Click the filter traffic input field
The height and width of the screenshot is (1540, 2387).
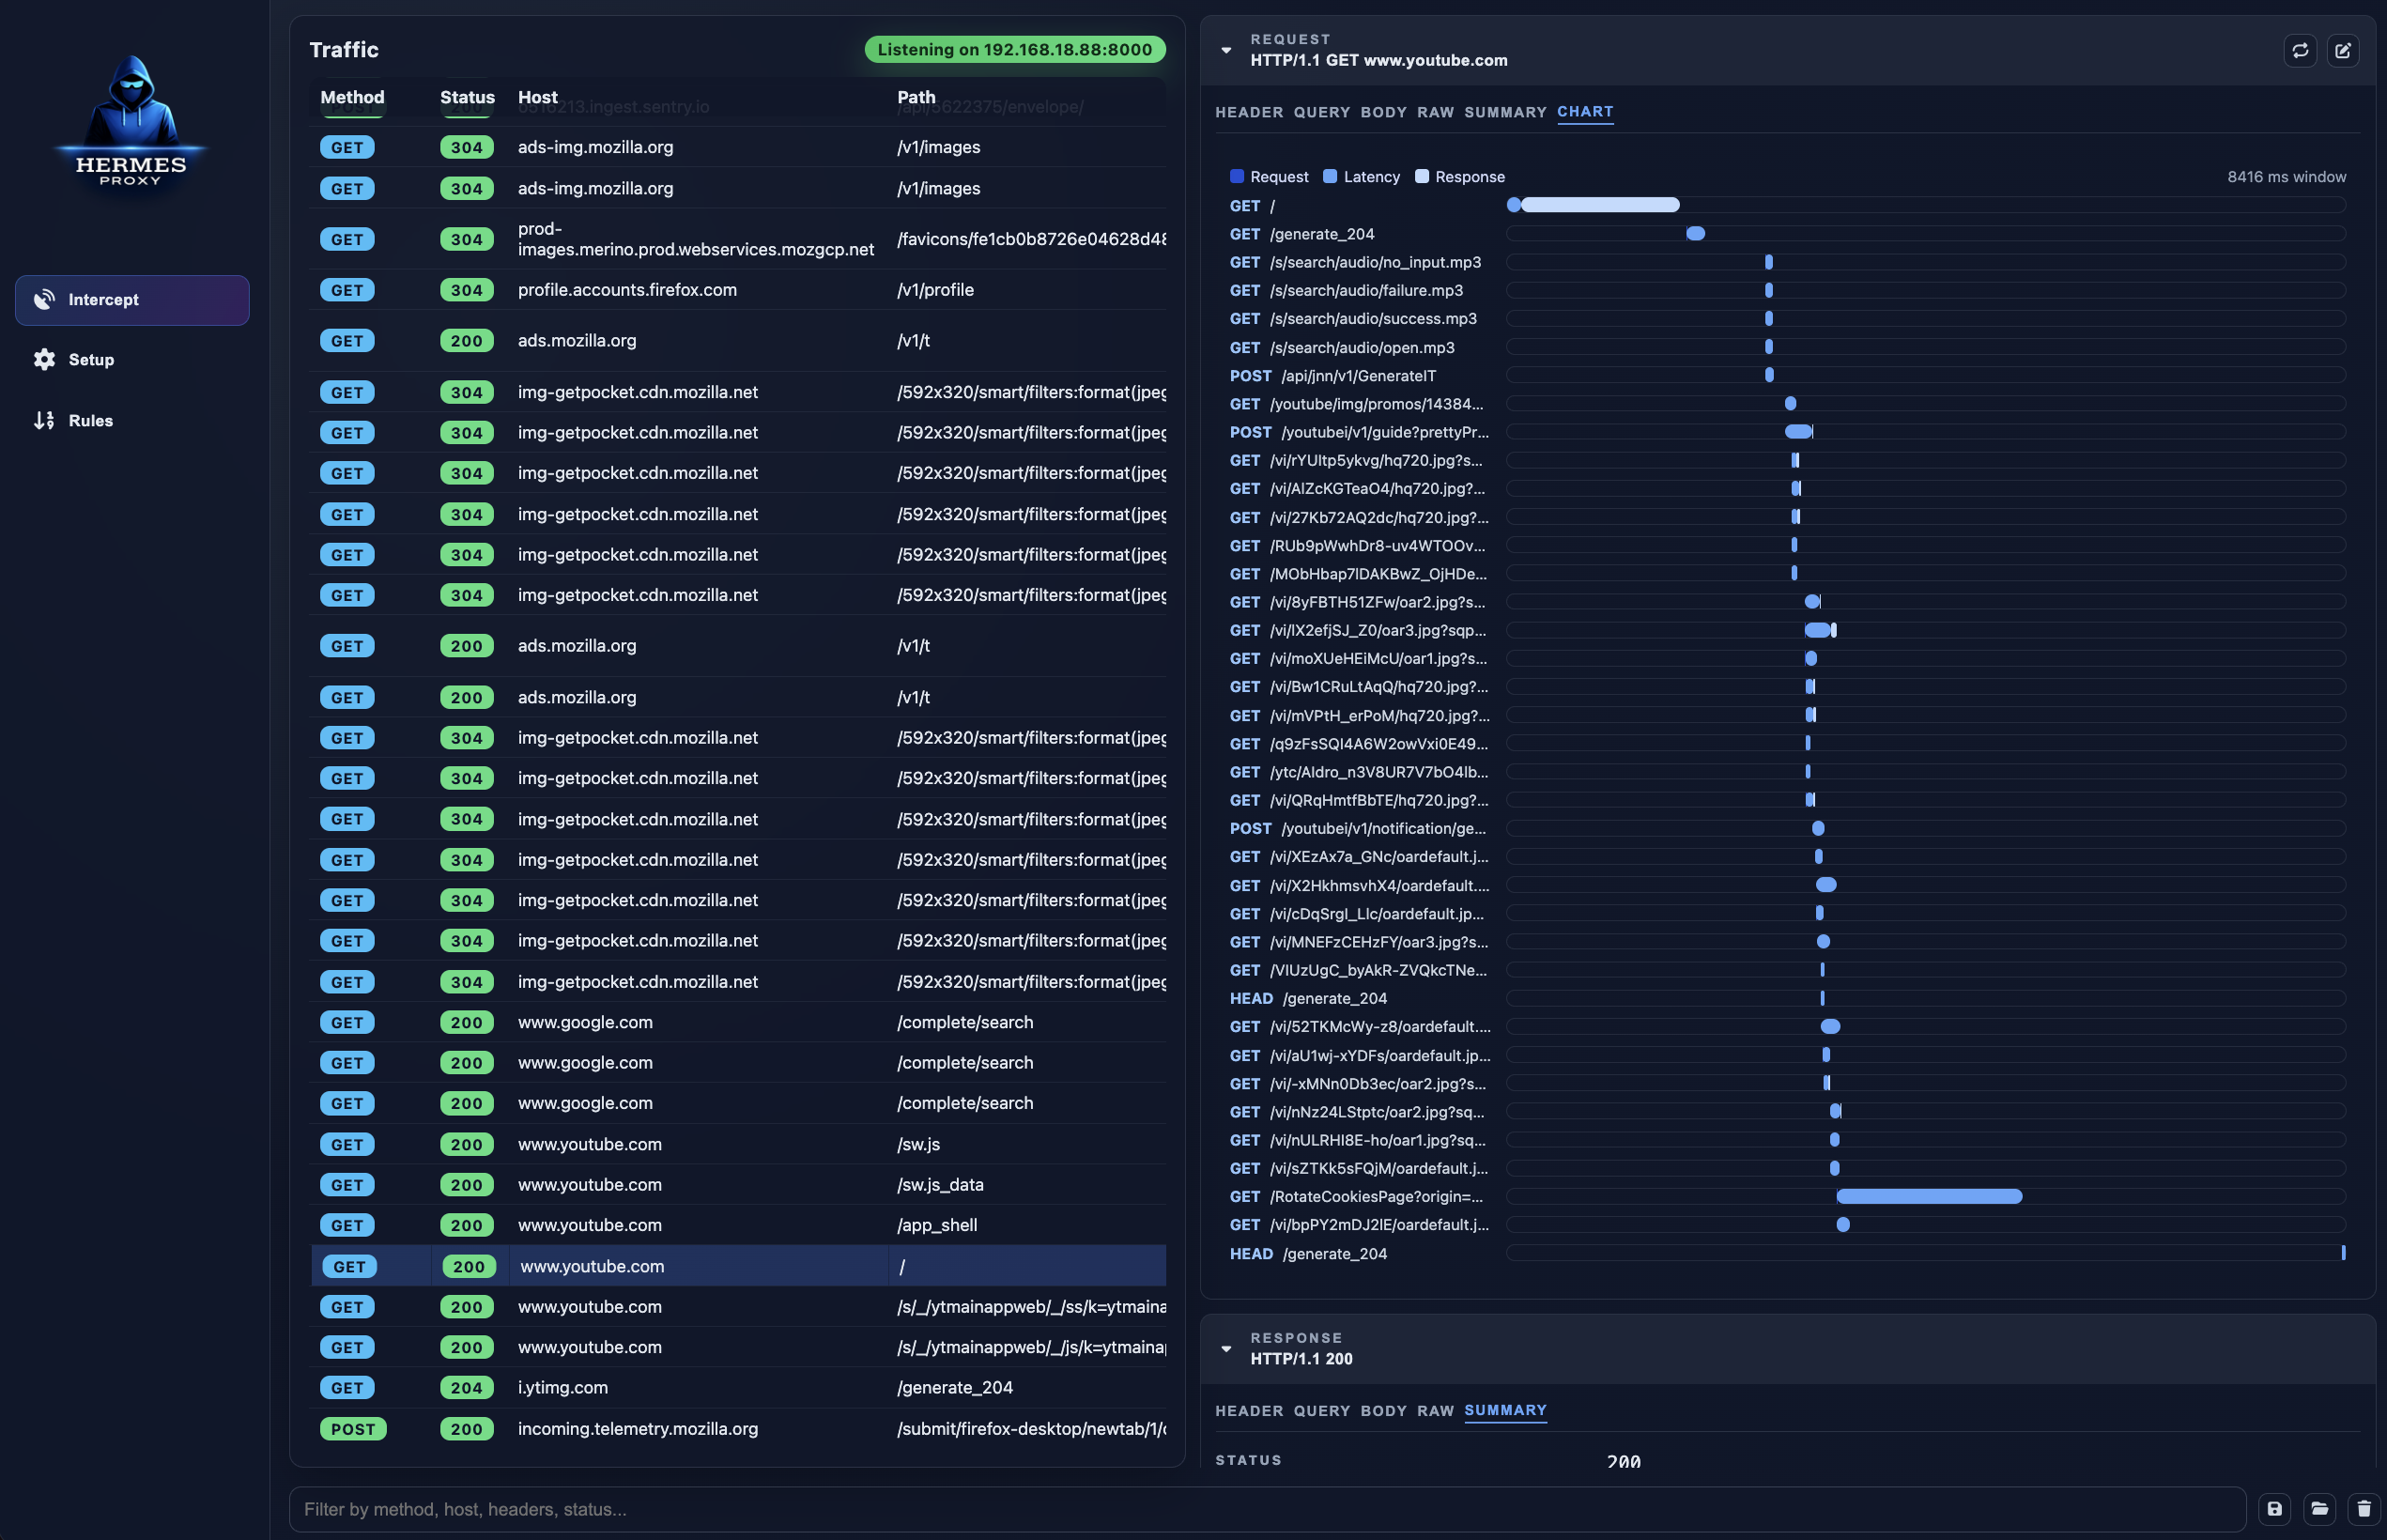point(1267,1508)
